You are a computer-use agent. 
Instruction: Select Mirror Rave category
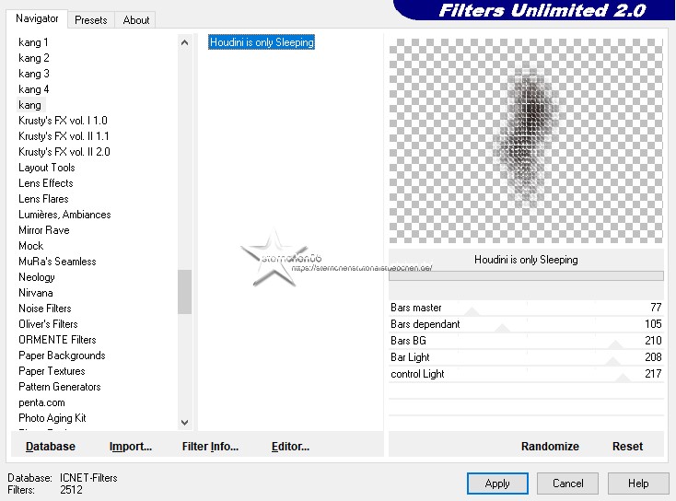[x=44, y=230]
